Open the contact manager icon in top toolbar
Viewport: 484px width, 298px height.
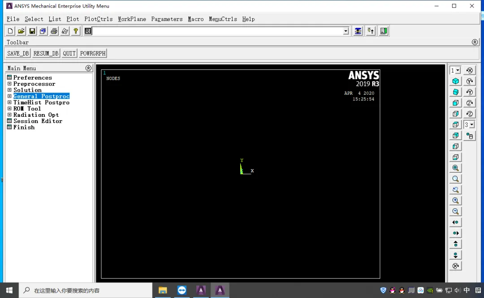[384, 31]
